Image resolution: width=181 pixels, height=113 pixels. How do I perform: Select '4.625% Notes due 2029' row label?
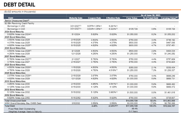[x=18, y=79]
